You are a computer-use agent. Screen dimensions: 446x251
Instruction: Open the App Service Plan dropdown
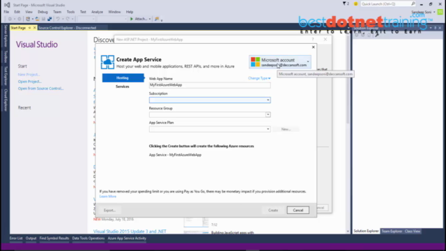pos(268,129)
